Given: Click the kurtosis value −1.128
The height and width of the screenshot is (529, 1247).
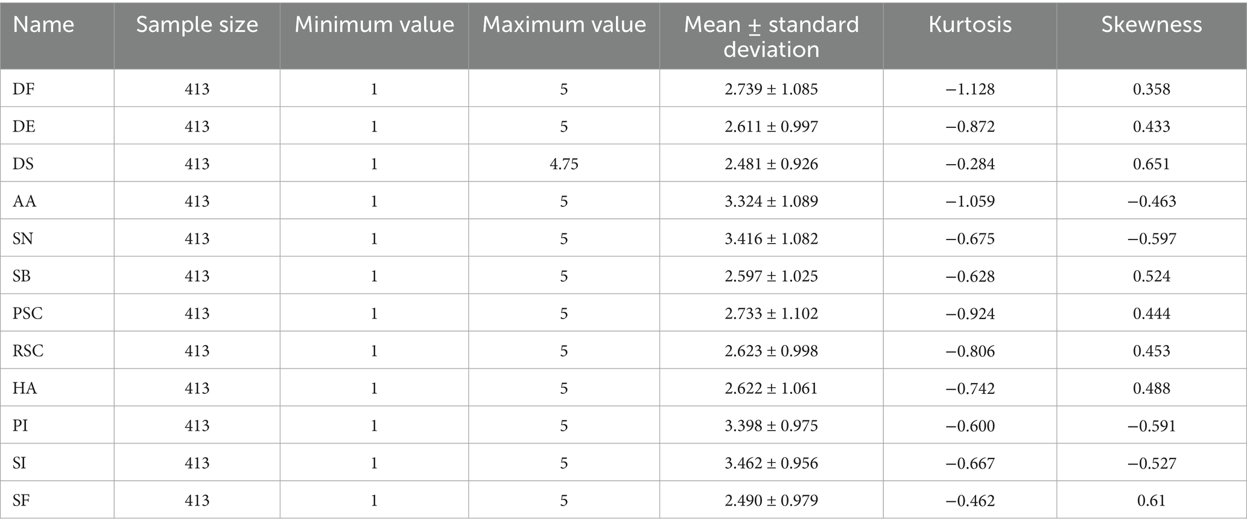Looking at the screenshot, I should click(x=969, y=89).
